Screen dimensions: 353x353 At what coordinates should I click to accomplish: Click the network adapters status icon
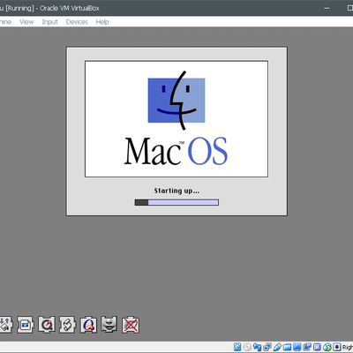pos(267,347)
